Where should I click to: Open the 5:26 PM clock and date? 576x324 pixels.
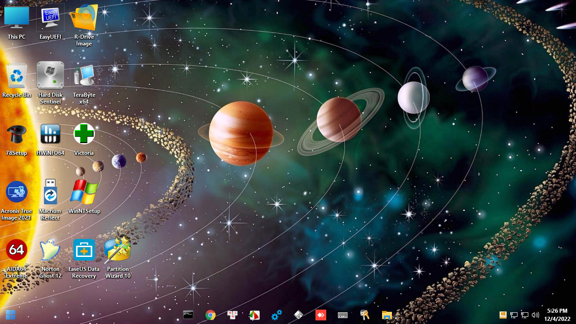[x=557, y=315]
